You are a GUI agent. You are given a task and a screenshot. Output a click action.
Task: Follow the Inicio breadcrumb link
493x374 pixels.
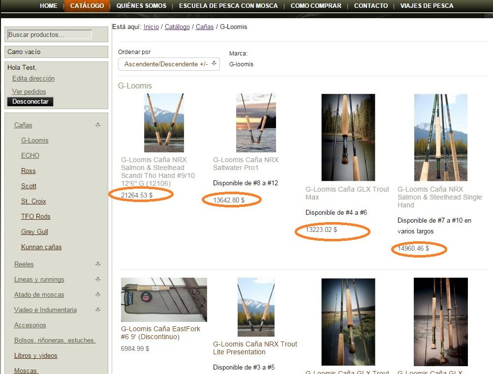click(x=151, y=27)
